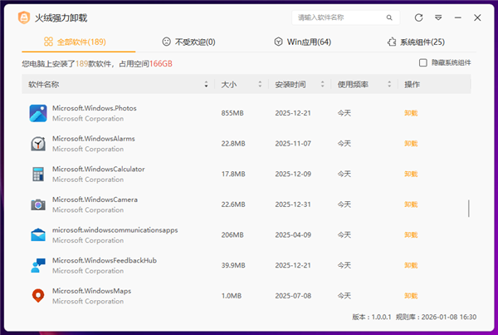Sort list by 大小 column arrows
Screen dimensions: 498x335
(260, 85)
